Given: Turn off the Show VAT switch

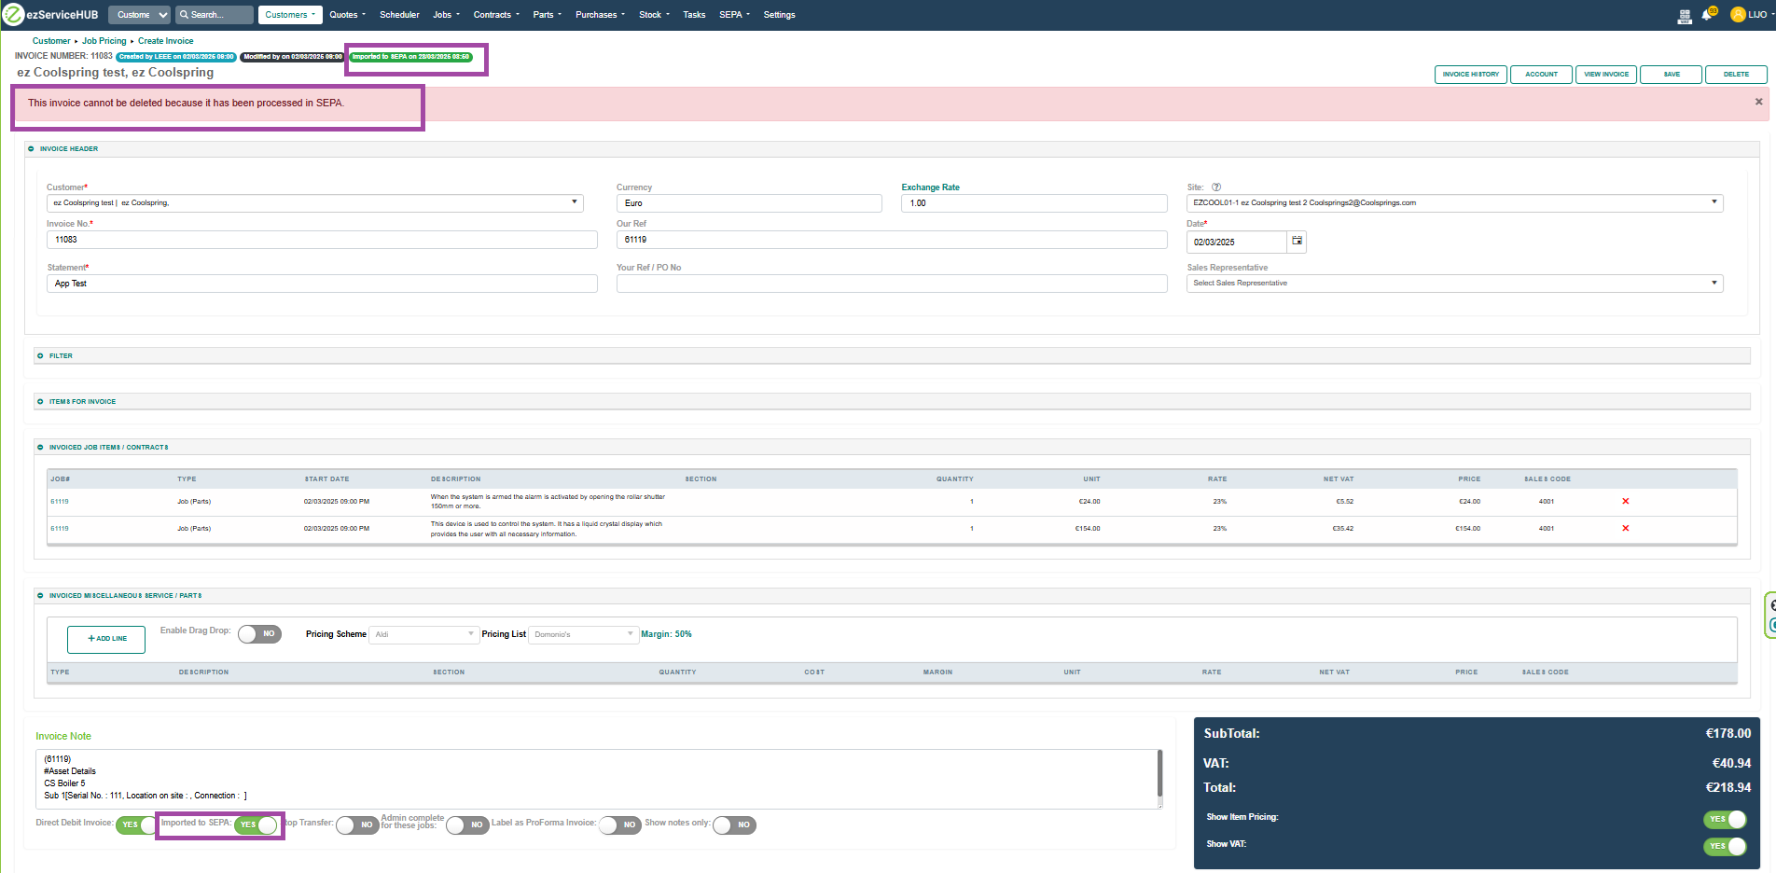Looking at the screenshot, I should [1724, 846].
